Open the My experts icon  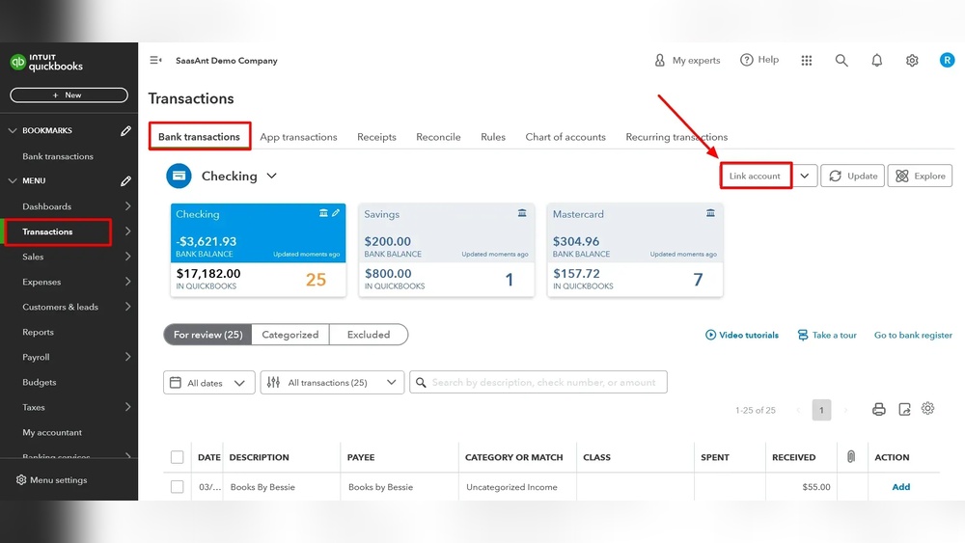click(x=660, y=60)
